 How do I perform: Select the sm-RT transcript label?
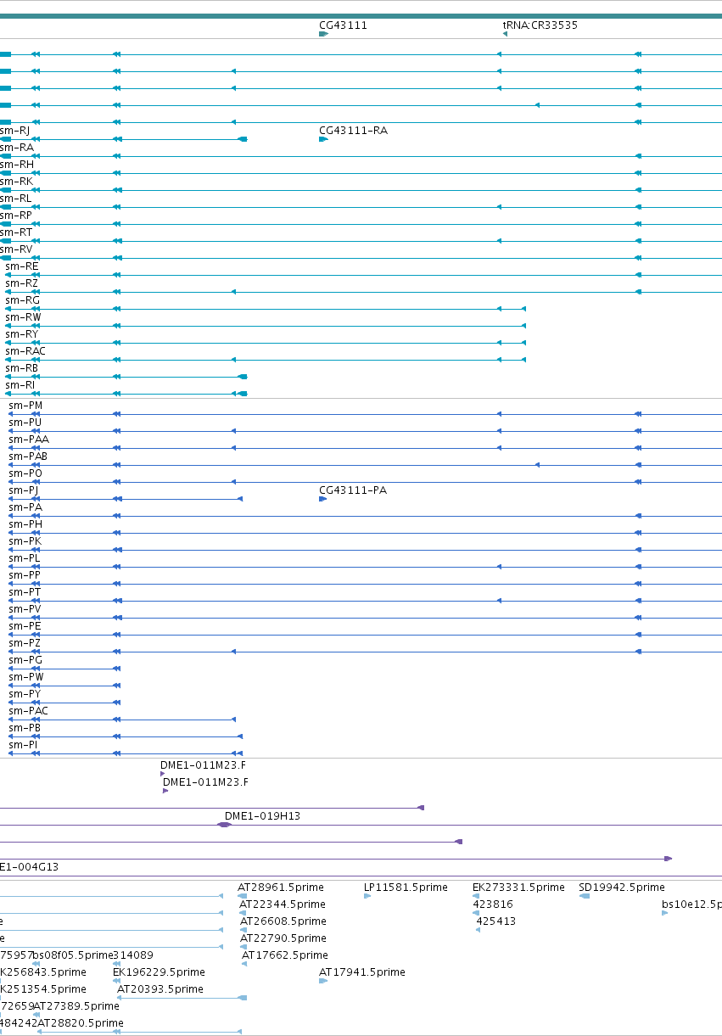coord(16,232)
